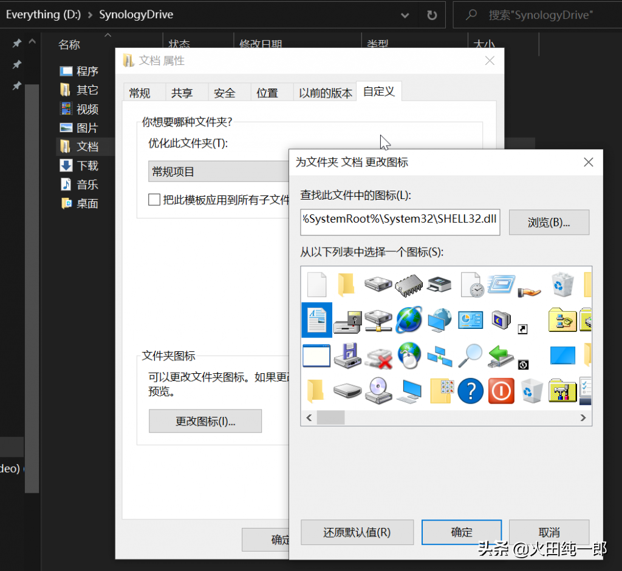This screenshot has width=622, height=571.
Task: Click the icon list right scroll arrow
Action: pyautogui.click(x=583, y=417)
